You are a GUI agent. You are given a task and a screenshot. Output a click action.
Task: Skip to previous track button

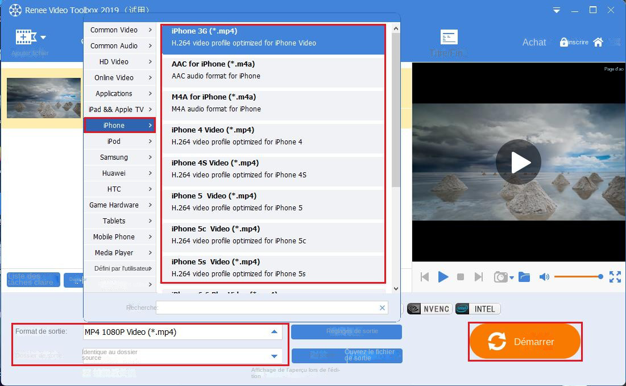425,277
